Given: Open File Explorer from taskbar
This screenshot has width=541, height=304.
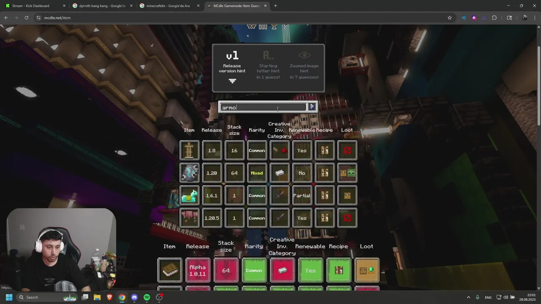Looking at the screenshot, I should tap(97, 297).
